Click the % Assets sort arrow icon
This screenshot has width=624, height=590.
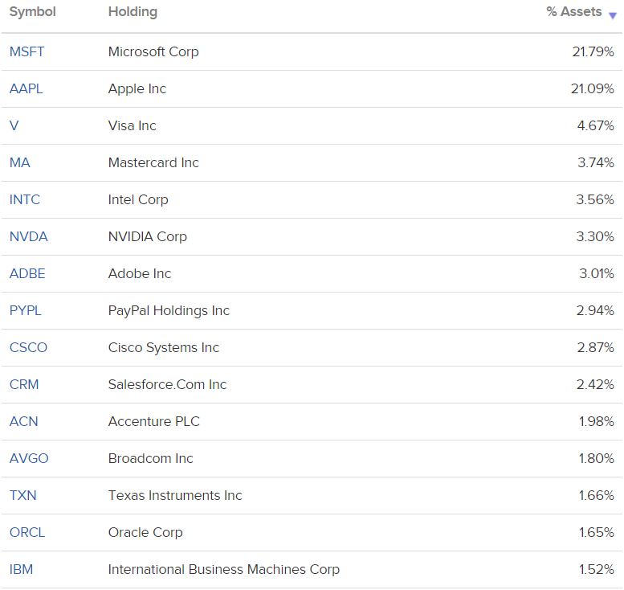pos(613,15)
